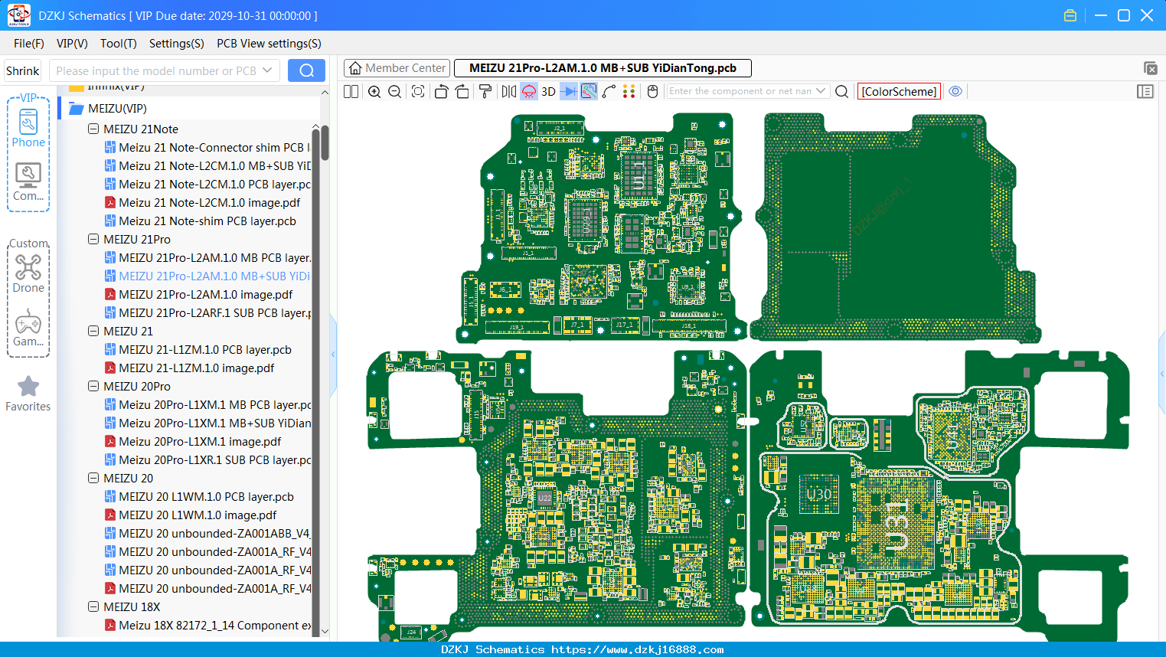The width and height of the screenshot is (1166, 657).
Task: Open Meizu 21 Note-L2CM.1.0 image.pdf
Action: (x=202, y=203)
